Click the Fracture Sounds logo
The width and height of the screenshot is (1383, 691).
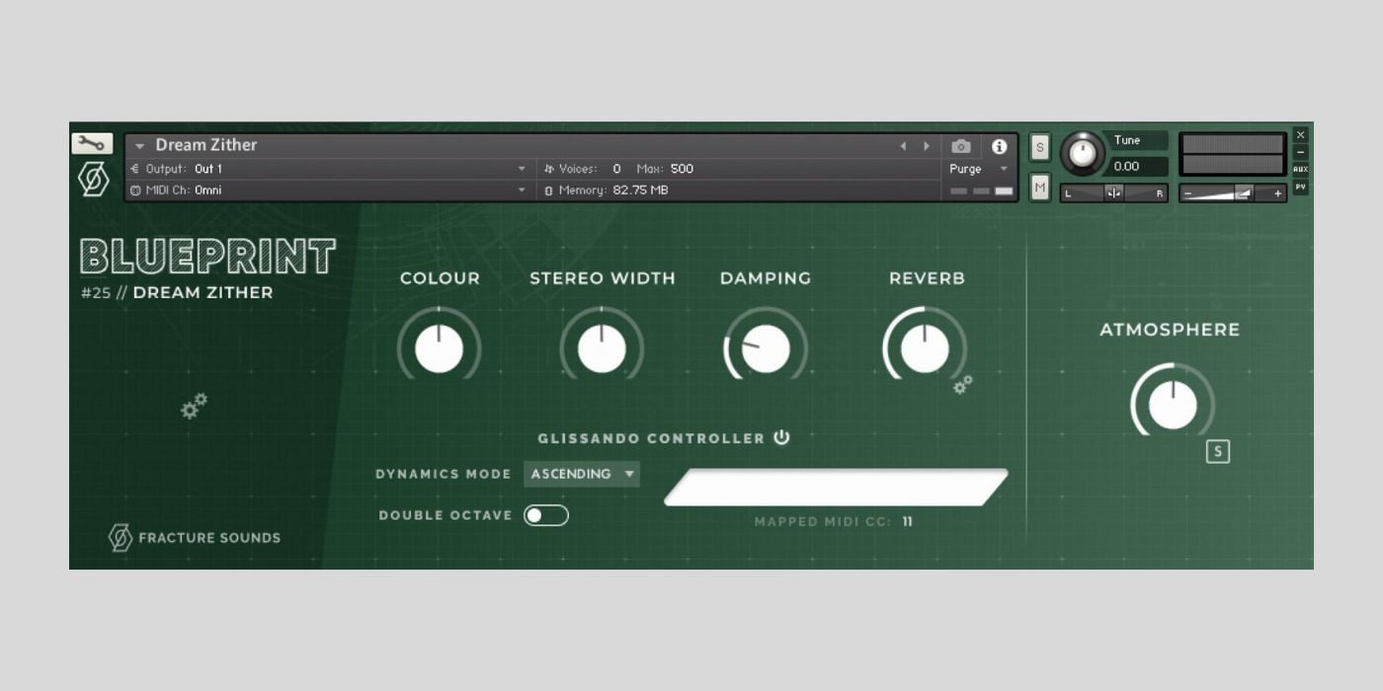click(x=195, y=538)
